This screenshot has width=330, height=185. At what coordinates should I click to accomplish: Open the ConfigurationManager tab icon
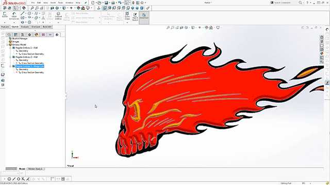[23, 34]
